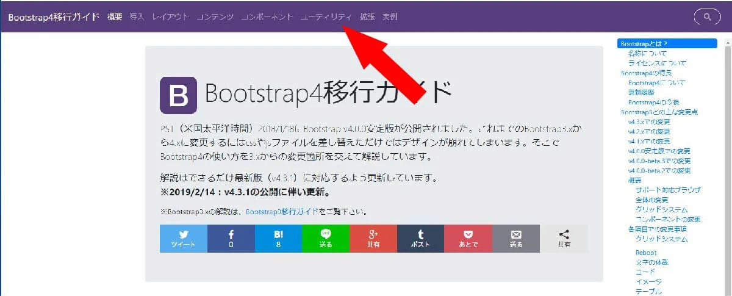Open the コンテンツ navbar item
This screenshot has width=732, height=296.
[215, 16]
